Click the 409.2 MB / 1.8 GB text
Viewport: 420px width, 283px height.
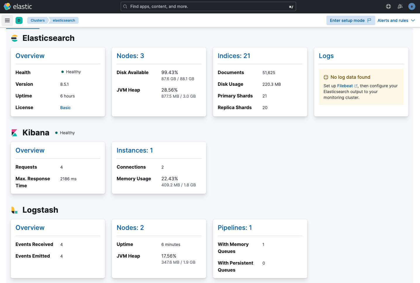point(179,185)
